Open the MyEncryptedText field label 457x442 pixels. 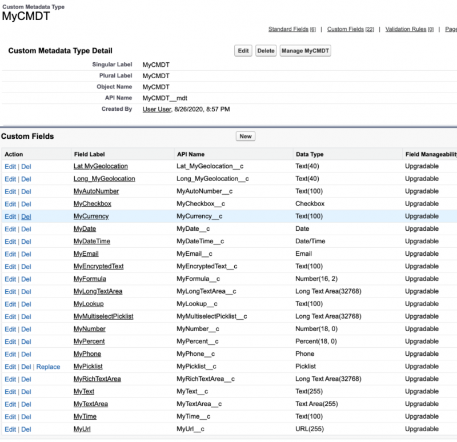point(98,266)
